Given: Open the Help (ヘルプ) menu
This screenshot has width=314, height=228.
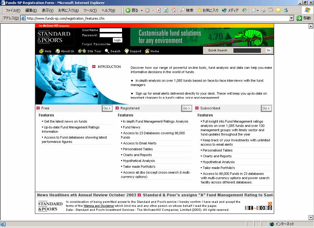Looking at the screenshot, I should (108, 10).
